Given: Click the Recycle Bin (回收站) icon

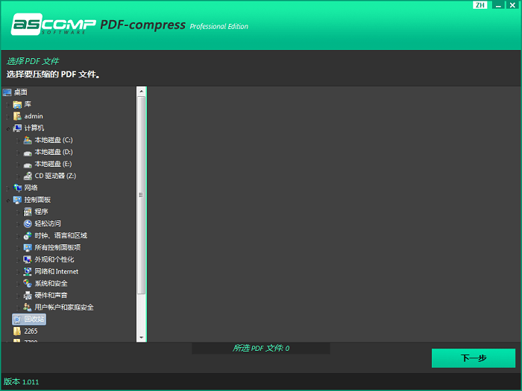Looking at the screenshot, I should [x=17, y=320].
